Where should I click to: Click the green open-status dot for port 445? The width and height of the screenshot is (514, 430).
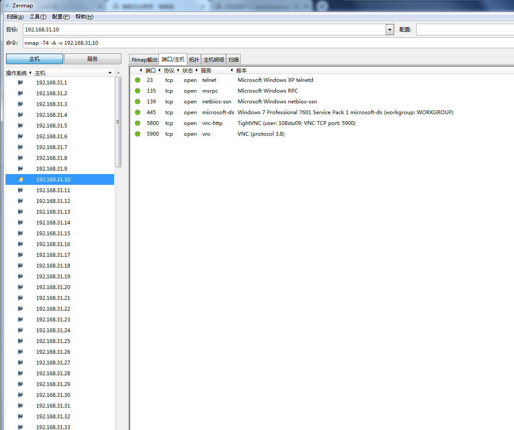point(138,112)
